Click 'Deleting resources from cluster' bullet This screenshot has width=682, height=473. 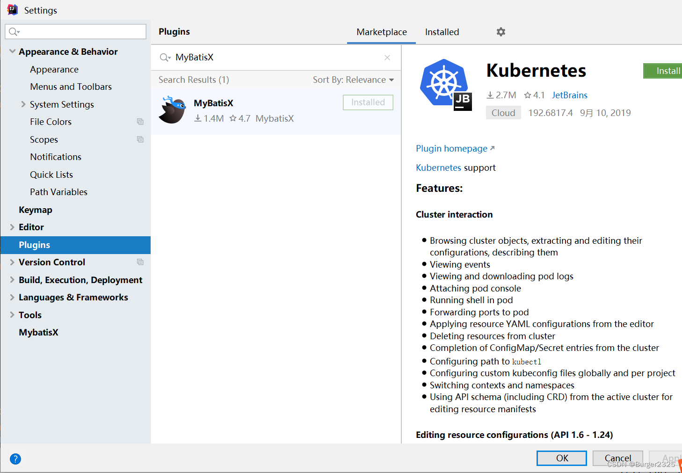(x=492, y=336)
